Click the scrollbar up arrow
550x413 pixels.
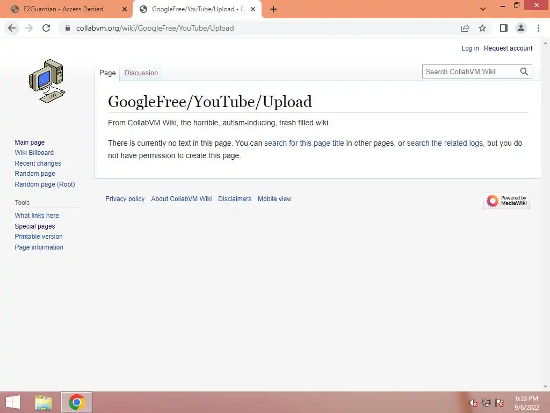(x=545, y=43)
